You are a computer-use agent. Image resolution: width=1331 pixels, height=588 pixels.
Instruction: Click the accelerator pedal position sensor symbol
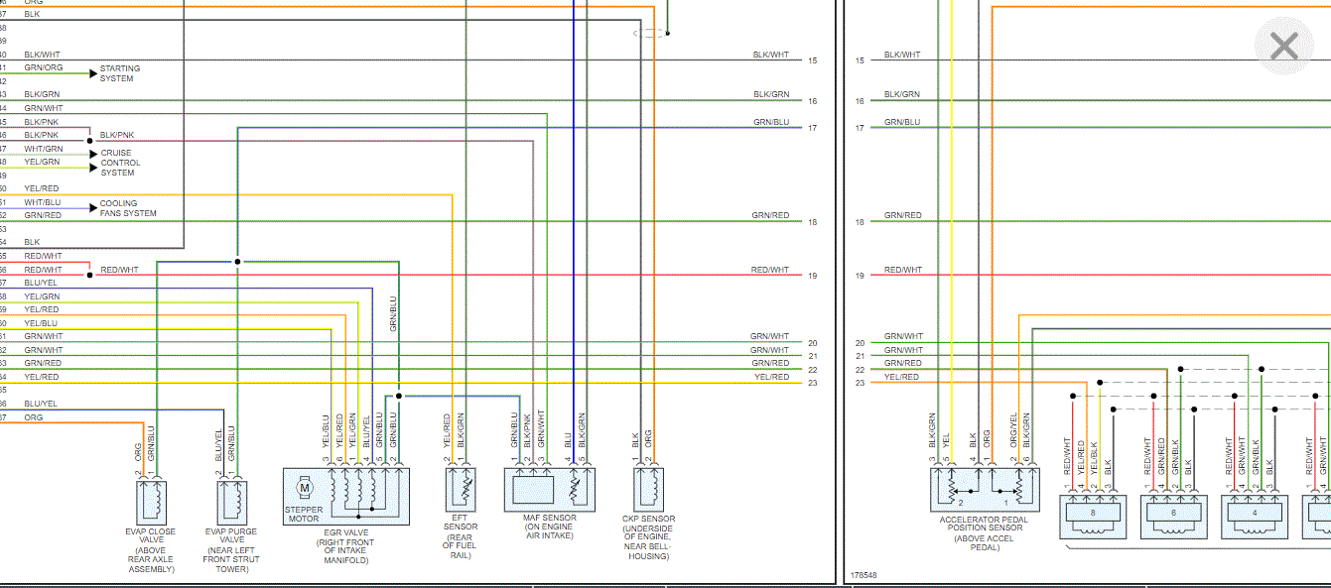(x=982, y=490)
